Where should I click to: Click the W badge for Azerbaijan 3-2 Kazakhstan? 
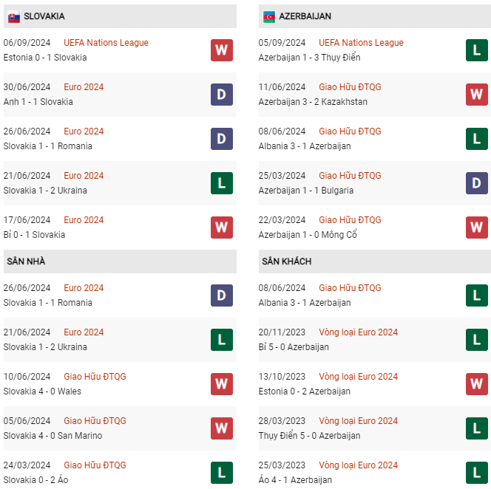(x=477, y=95)
